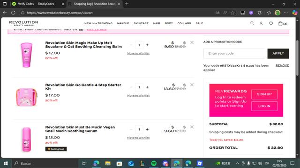This screenshot has height=168, width=300.
Task: Open COLLABS navigation menu
Action: [x=184, y=23]
